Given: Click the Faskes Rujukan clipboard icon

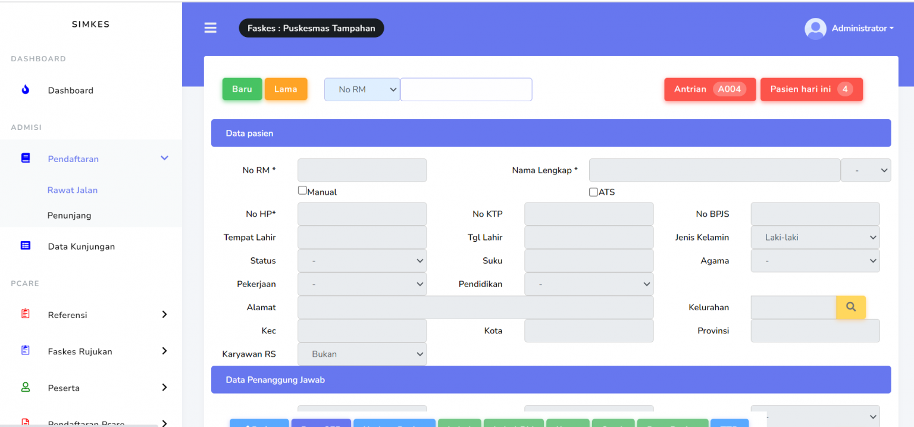Looking at the screenshot, I should click(24, 351).
